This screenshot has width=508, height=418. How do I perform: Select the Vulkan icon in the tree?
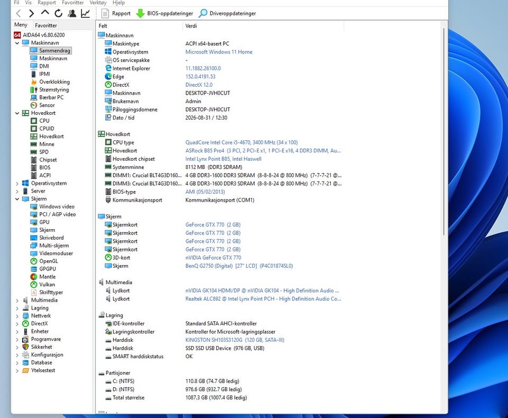[34, 285]
